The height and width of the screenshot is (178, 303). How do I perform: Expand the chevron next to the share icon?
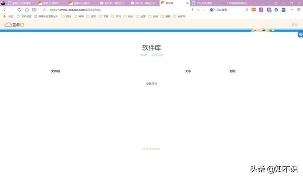[x=204, y=9]
